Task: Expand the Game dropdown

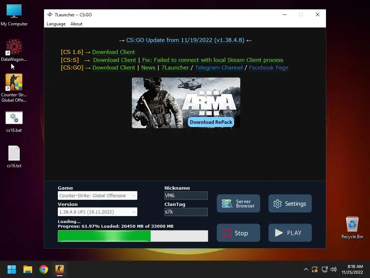Action: click(98, 195)
